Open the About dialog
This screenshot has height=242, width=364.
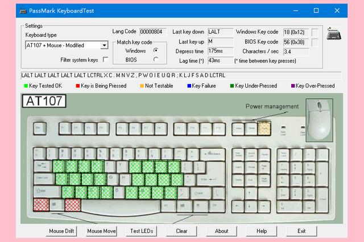(221, 231)
